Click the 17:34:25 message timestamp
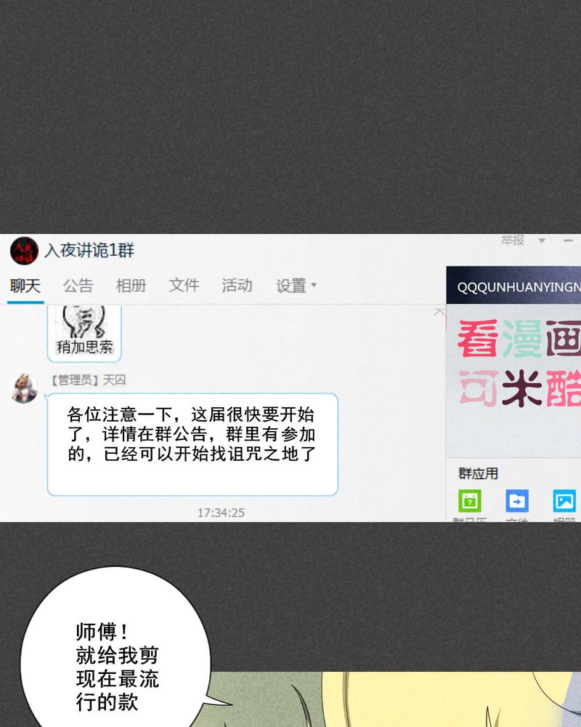This screenshot has height=727, width=581. click(x=219, y=513)
